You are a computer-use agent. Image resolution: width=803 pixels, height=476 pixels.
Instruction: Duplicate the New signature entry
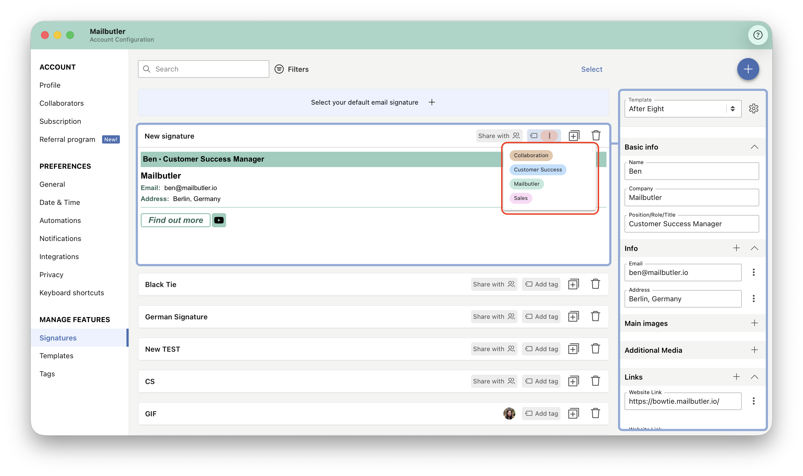click(x=574, y=136)
